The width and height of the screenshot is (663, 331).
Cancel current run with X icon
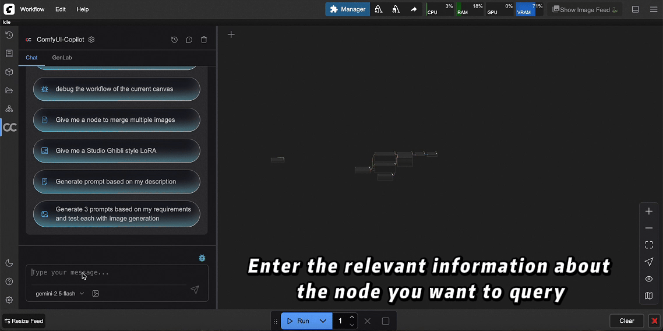pyautogui.click(x=368, y=321)
